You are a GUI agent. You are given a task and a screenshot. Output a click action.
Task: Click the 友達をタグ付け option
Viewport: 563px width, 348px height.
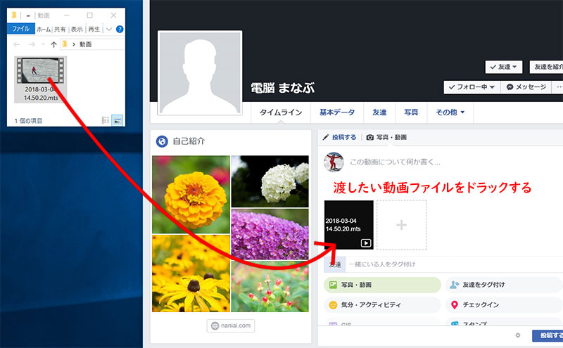coord(504,285)
